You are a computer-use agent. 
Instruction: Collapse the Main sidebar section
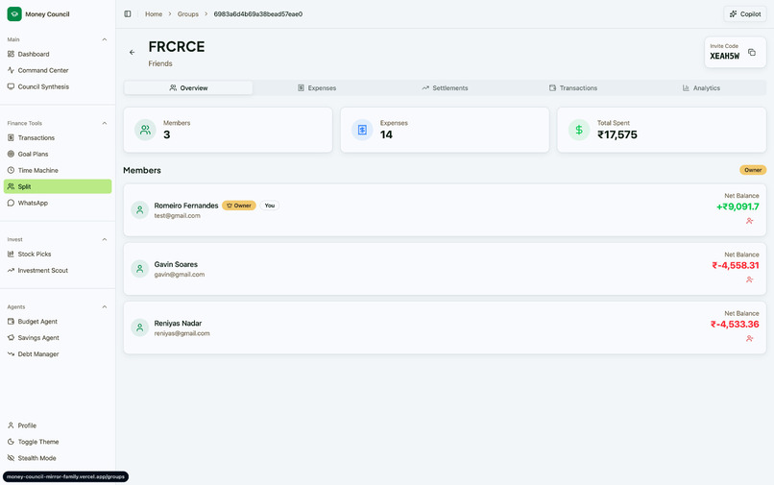pyautogui.click(x=104, y=39)
